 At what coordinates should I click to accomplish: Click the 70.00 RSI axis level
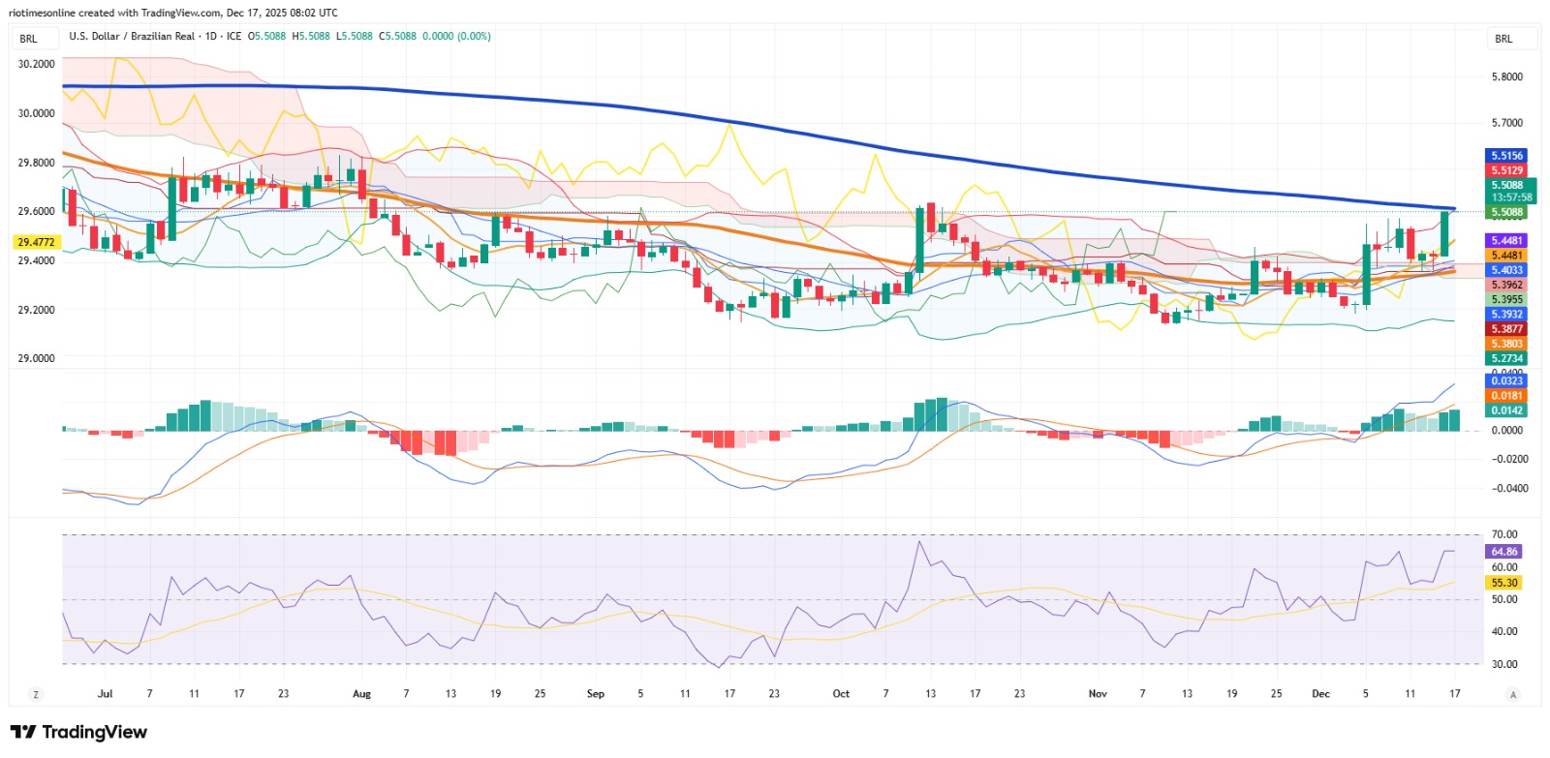pyautogui.click(x=1504, y=534)
